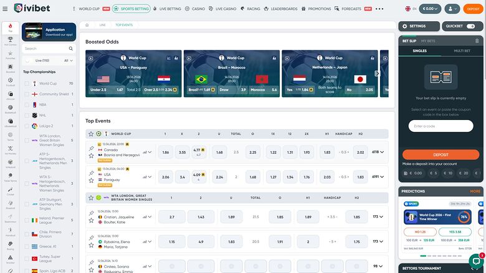Open the Football sidebar icon
This screenshot has height=273, width=486.
(10, 81)
